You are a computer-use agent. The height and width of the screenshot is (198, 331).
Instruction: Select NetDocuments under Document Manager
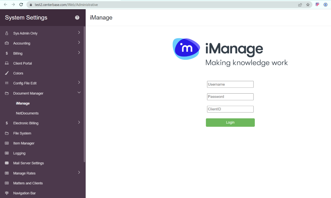28,113
